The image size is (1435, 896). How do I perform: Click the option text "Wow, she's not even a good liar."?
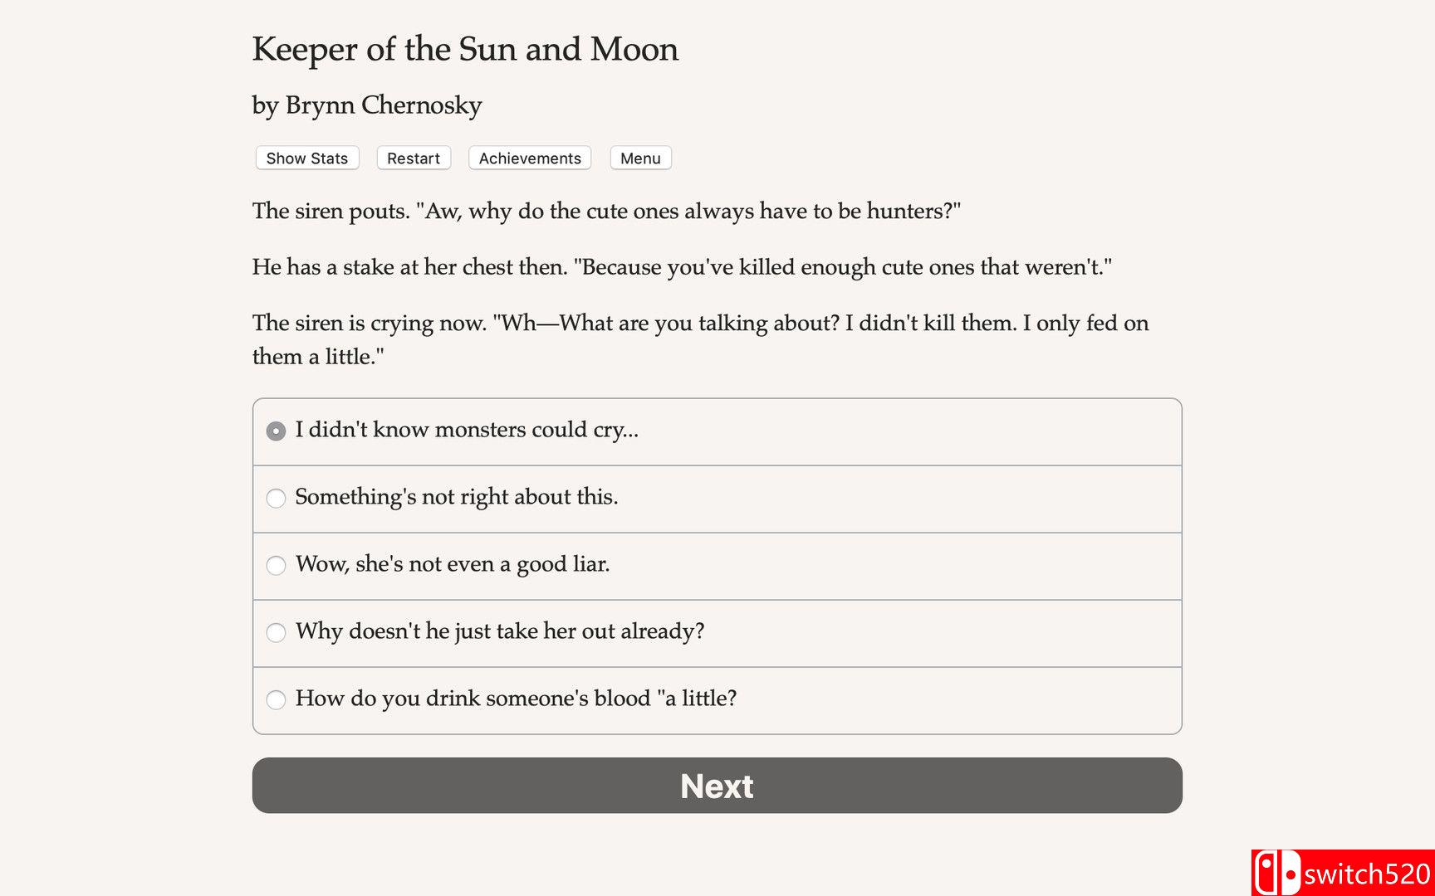coord(453,564)
